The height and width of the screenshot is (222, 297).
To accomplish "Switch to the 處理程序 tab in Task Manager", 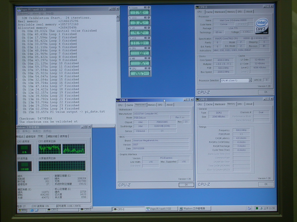I will click(30, 136).
